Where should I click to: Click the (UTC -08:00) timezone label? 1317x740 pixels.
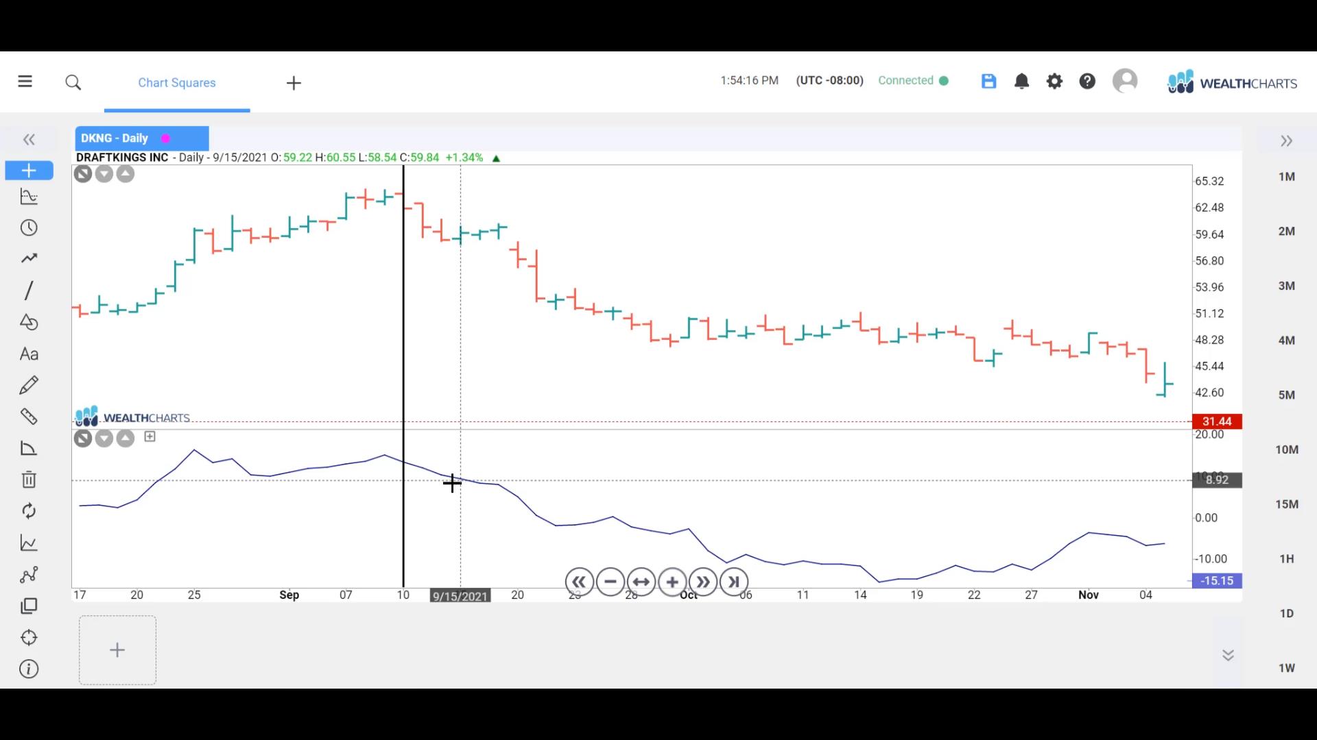coord(829,81)
